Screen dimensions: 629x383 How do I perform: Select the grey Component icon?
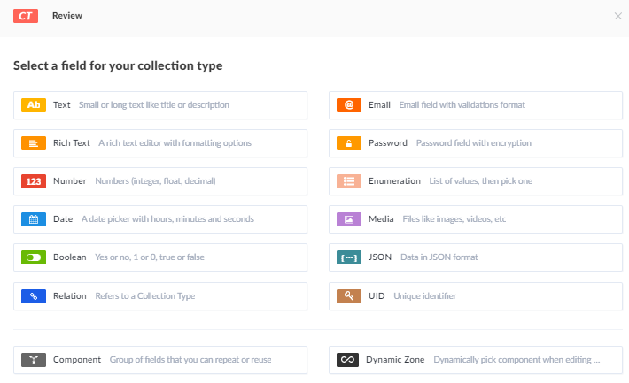(34, 360)
